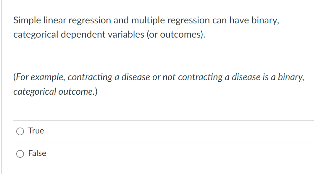Click the "False" answer label text

37,153
